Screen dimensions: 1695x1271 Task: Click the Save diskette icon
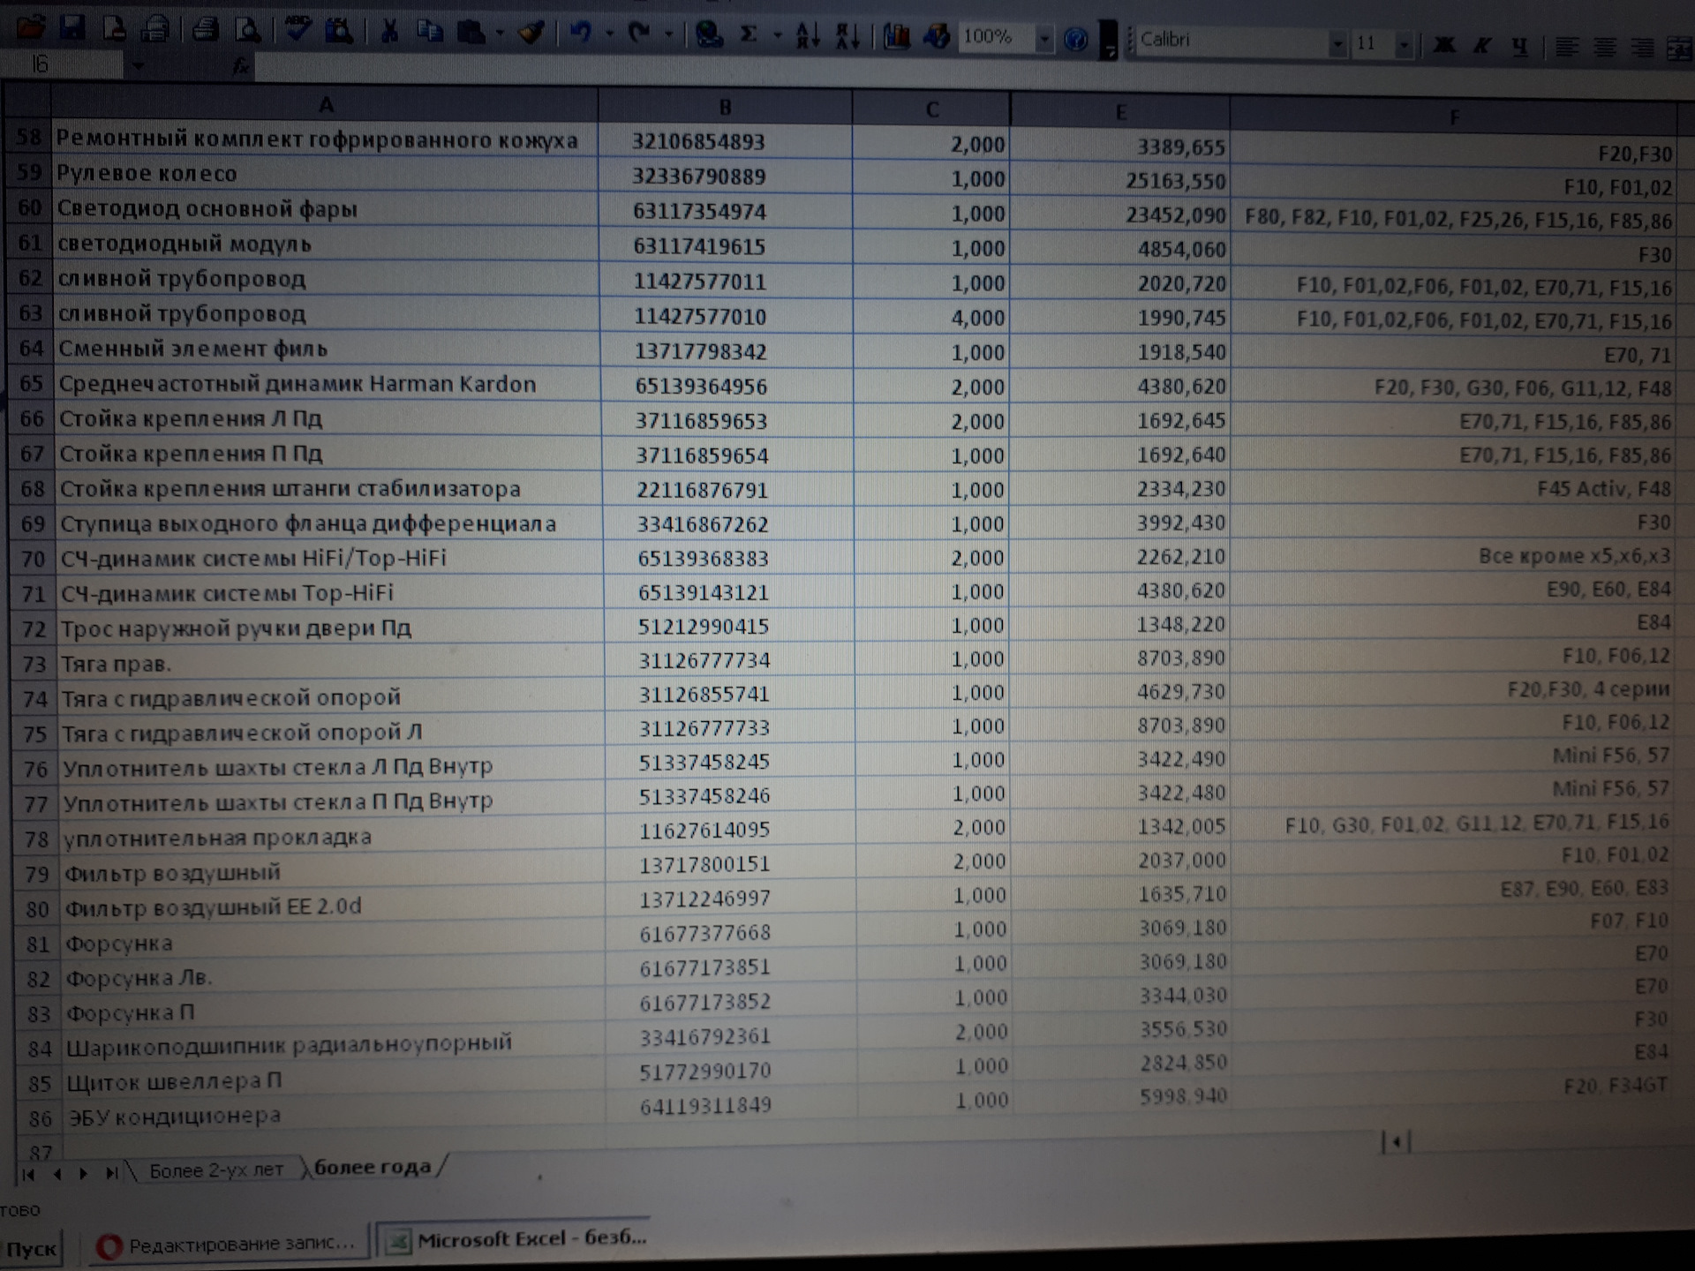click(x=72, y=29)
